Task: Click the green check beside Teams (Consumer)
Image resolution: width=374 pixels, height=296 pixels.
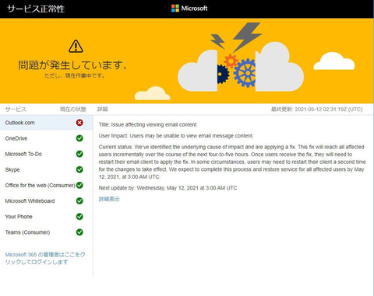Action: 79,232
